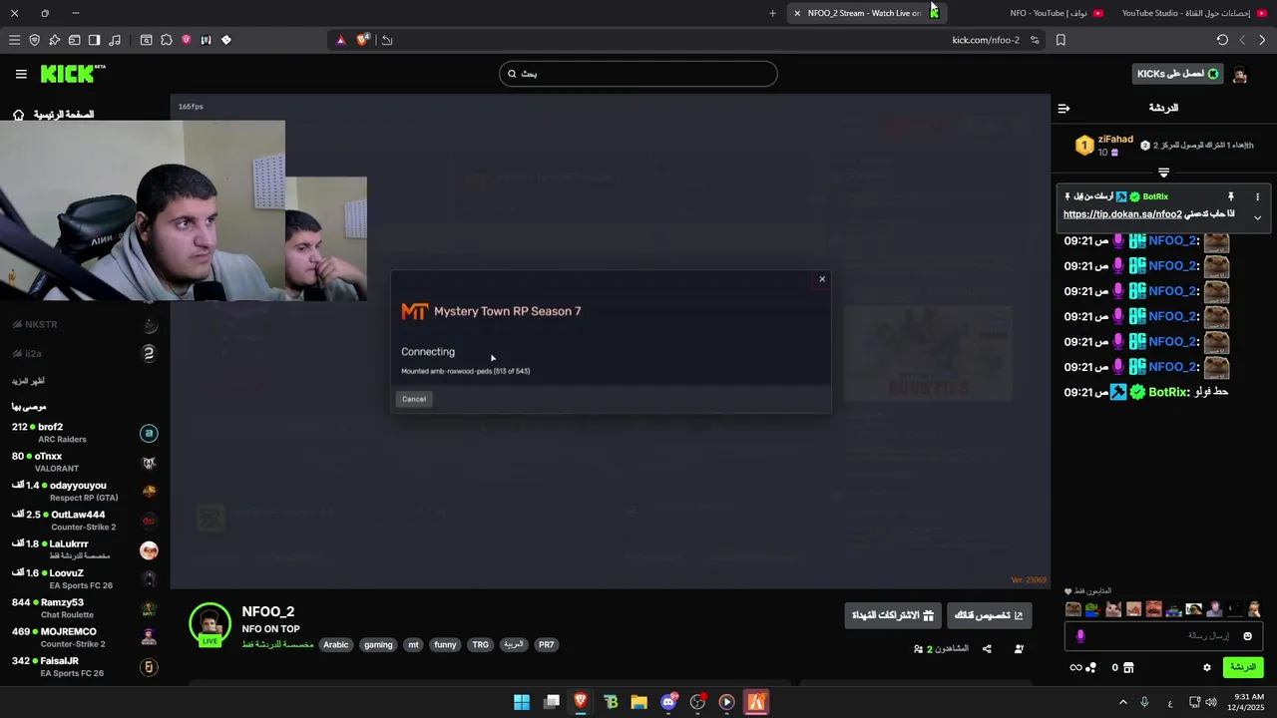Open LaLukrrr channel
Screen dimensions: 1277x718
[x=85, y=549]
